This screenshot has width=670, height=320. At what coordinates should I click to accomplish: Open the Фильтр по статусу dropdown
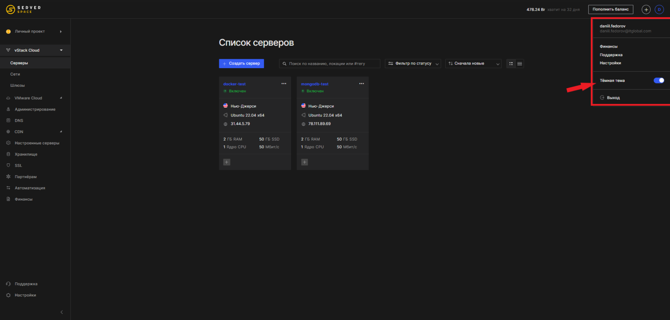(x=413, y=64)
